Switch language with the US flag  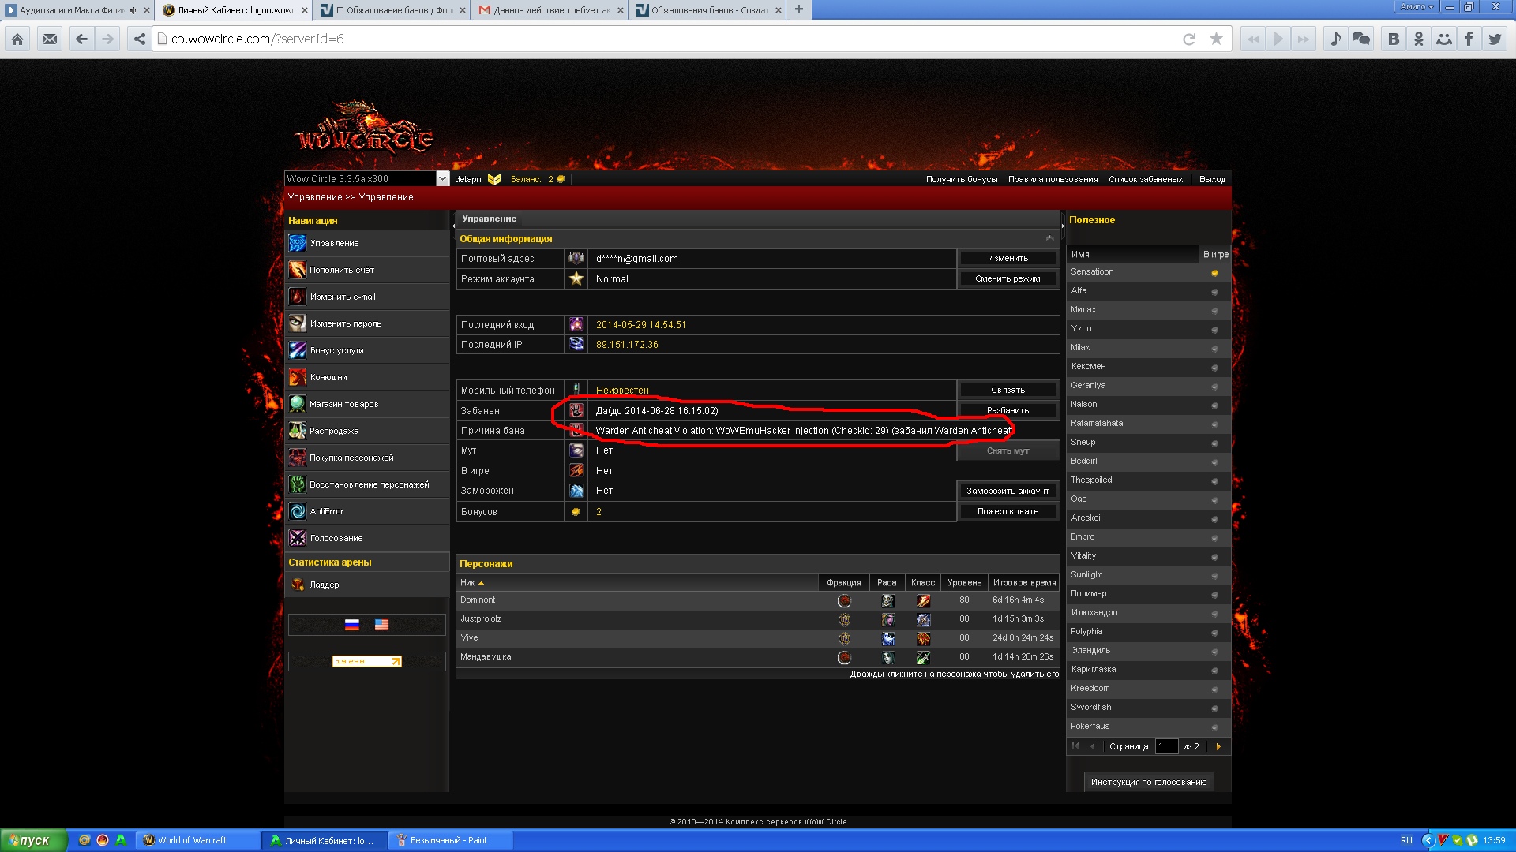click(381, 624)
